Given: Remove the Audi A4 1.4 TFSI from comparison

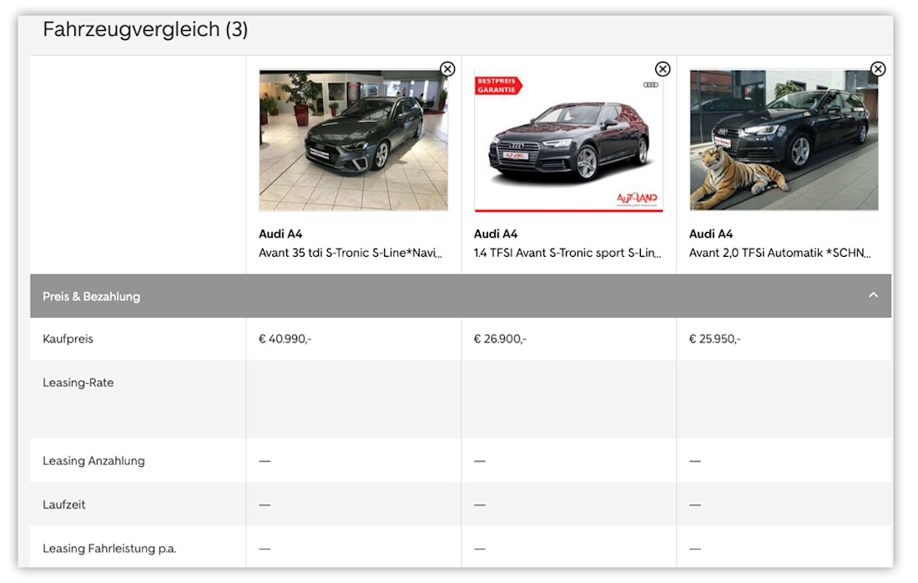Looking at the screenshot, I should pyautogui.click(x=663, y=69).
